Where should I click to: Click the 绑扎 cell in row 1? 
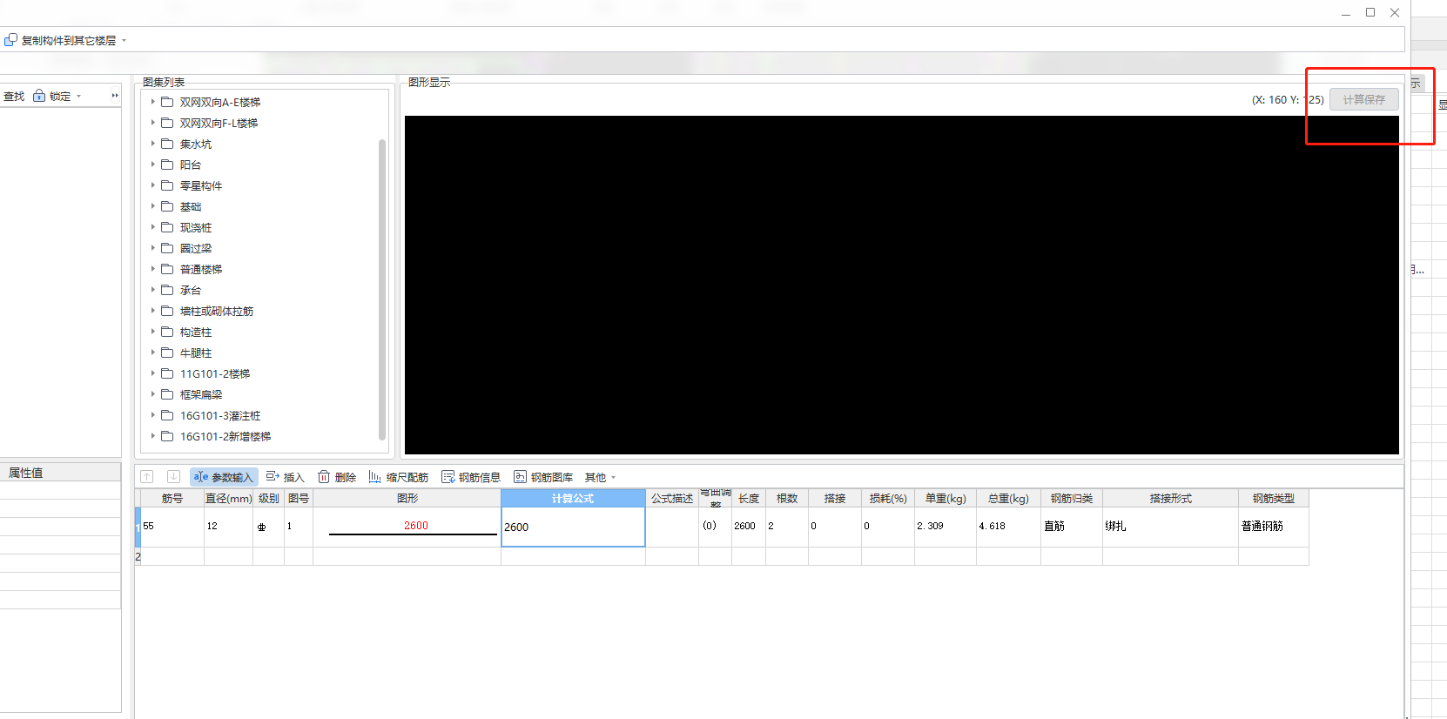tap(1170, 527)
